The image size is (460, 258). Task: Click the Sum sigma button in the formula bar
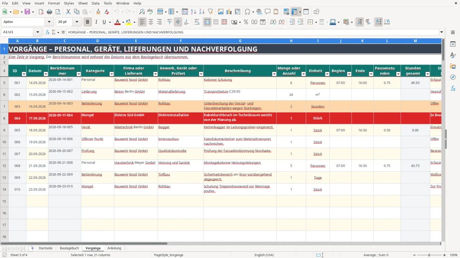[53, 32]
